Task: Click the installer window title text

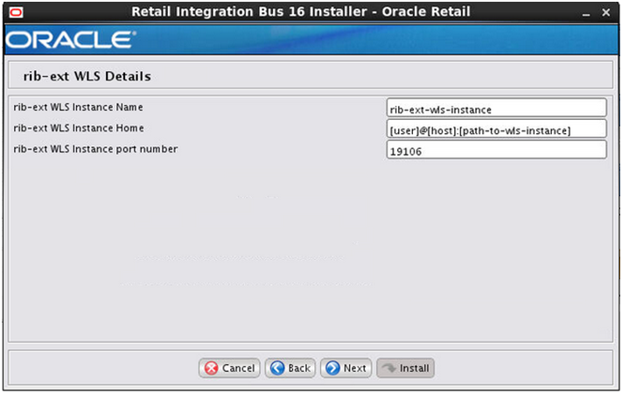Action: pyautogui.click(x=301, y=12)
